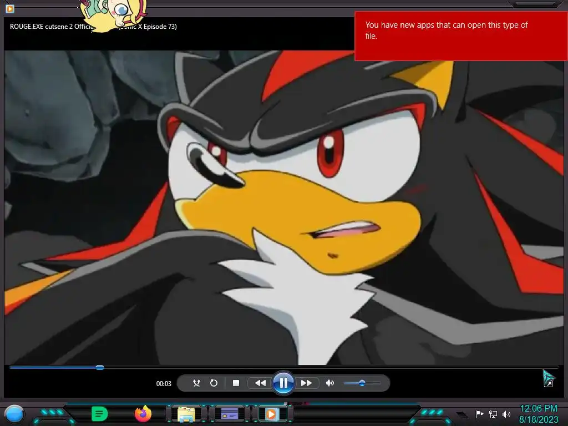Click the elapsed time 00:03
Image resolution: width=568 pixels, height=426 pixels.
(164, 383)
